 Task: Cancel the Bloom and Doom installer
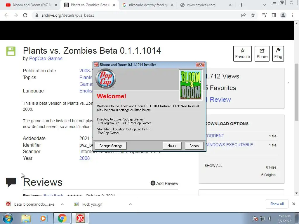click(194, 146)
